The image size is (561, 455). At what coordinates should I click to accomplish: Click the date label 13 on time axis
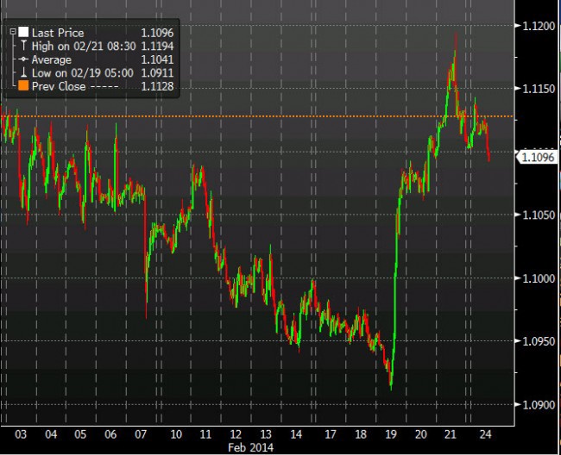266,434
